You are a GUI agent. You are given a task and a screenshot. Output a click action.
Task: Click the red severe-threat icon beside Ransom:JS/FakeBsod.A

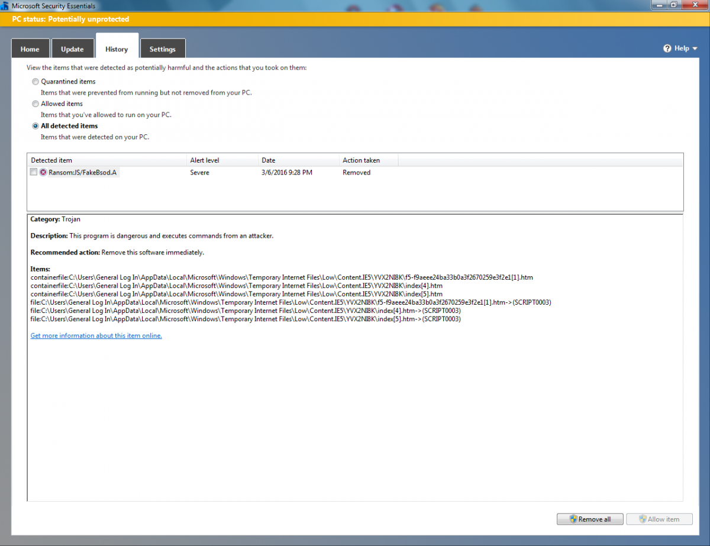point(43,172)
